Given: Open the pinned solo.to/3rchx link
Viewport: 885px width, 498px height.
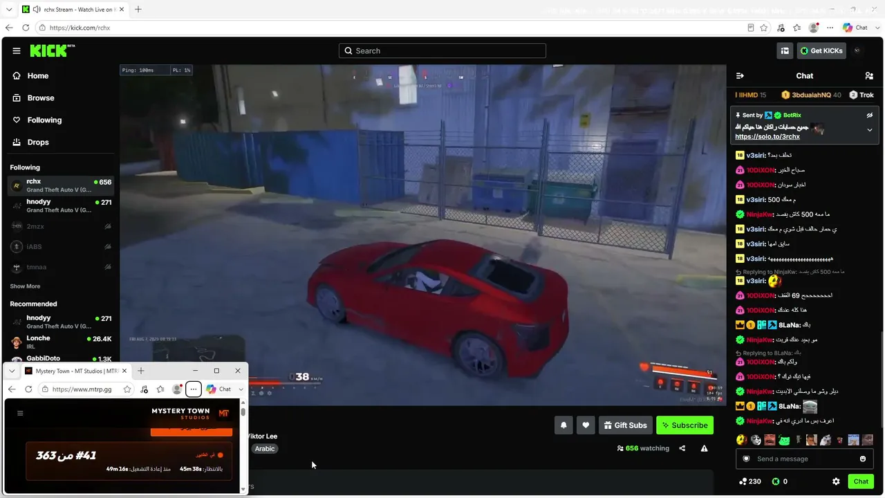Looking at the screenshot, I should coord(767,137).
